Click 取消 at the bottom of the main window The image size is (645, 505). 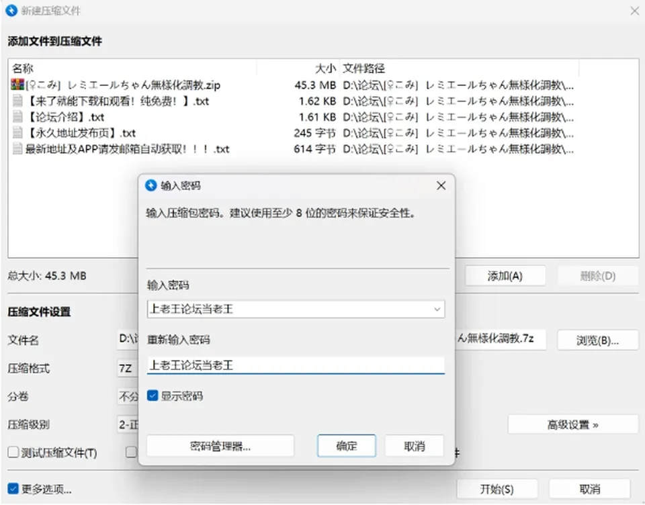[589, 489]
